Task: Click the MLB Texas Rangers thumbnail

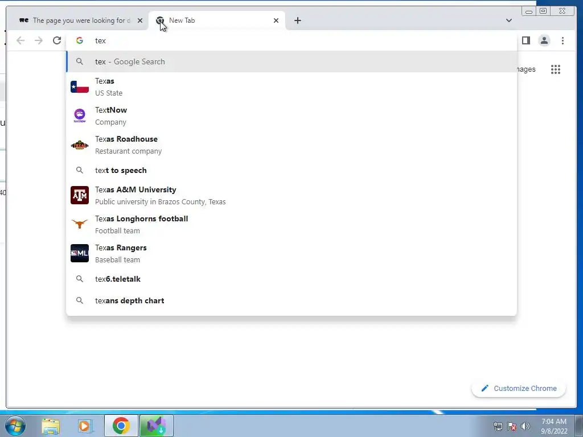Action: point(80,253)
